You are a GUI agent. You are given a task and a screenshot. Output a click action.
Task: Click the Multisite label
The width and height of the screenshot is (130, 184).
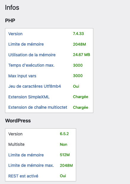[x=16, y=144]
